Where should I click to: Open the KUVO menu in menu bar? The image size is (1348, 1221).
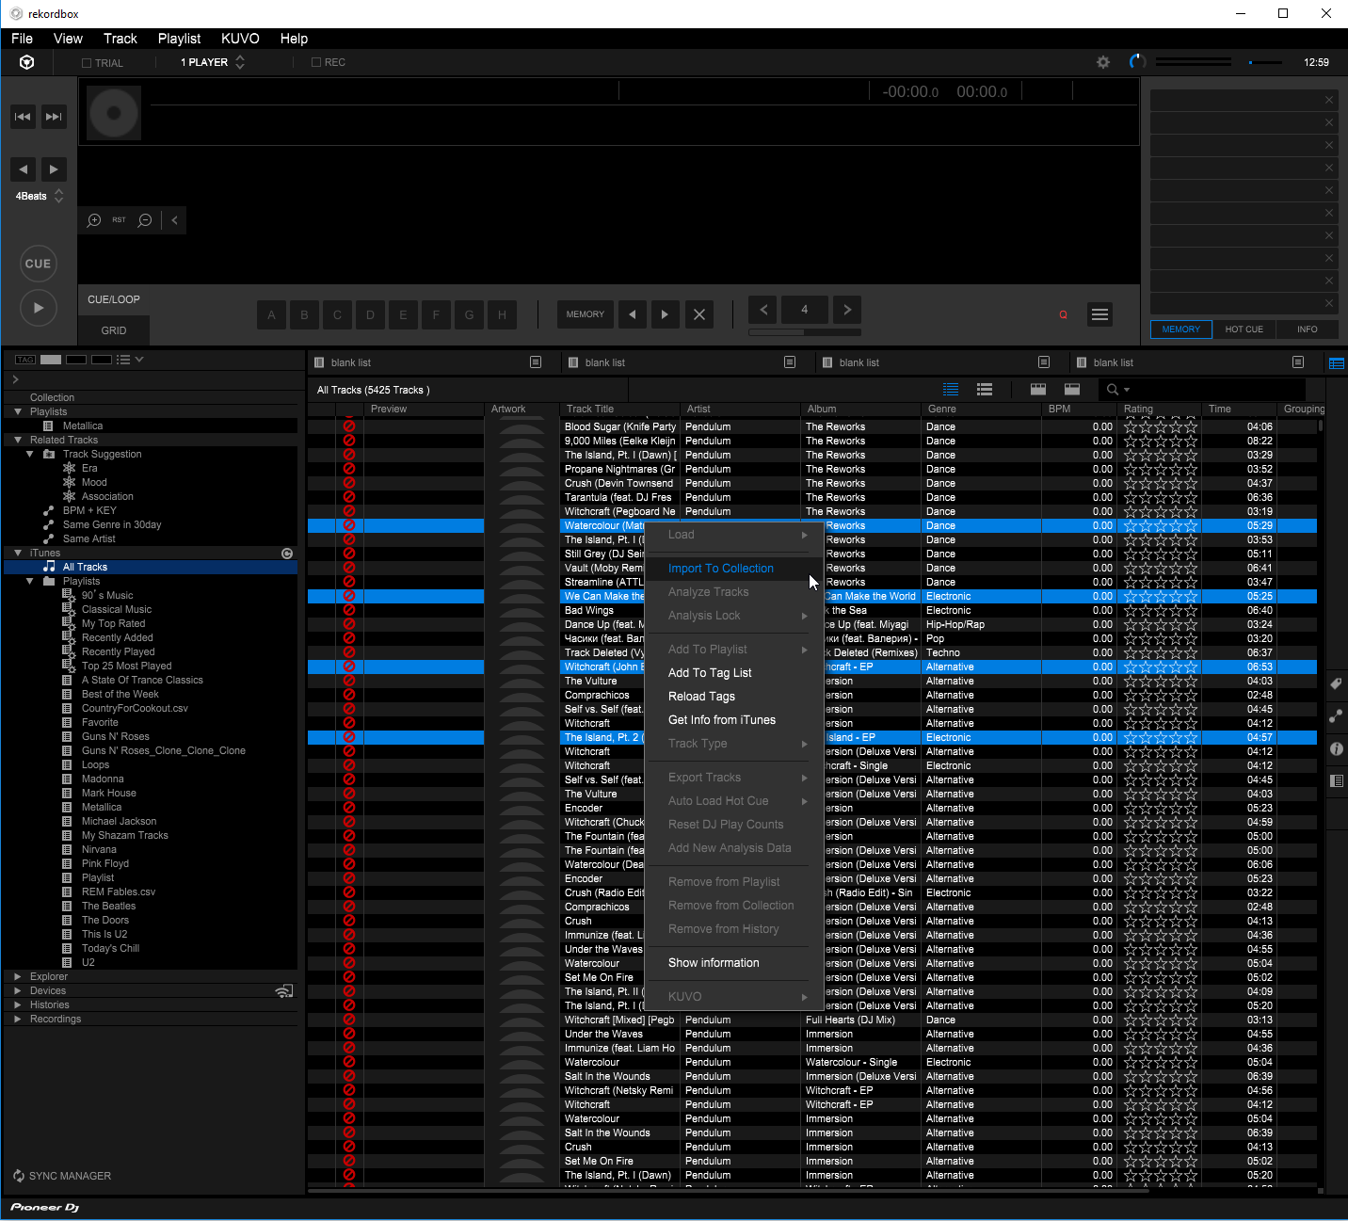coord(240,39)
